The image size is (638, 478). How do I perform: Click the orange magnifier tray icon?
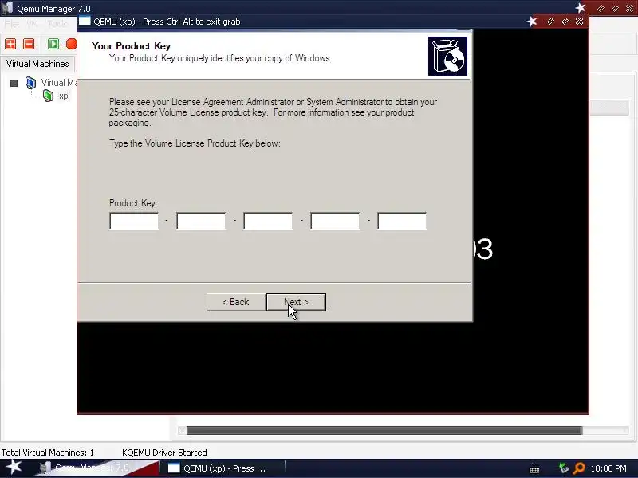pos(579,468)
